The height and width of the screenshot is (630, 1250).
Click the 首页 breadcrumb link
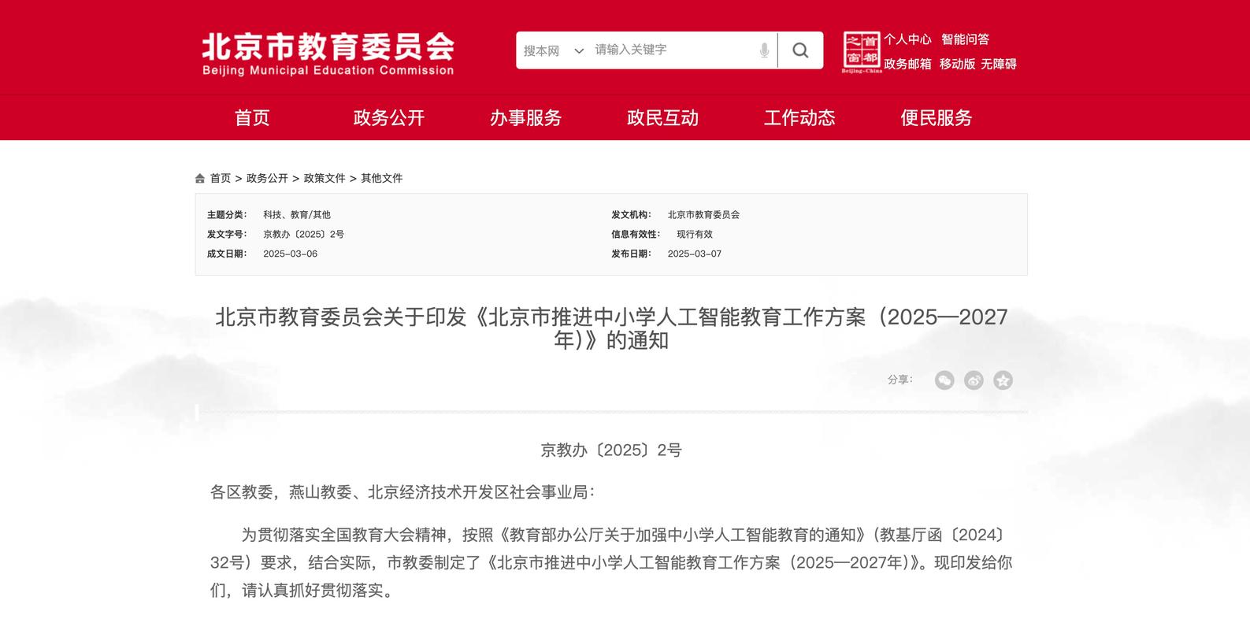click(221, 179)
